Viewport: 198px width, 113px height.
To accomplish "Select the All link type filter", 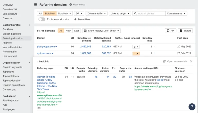I will [x=40, y=13].
